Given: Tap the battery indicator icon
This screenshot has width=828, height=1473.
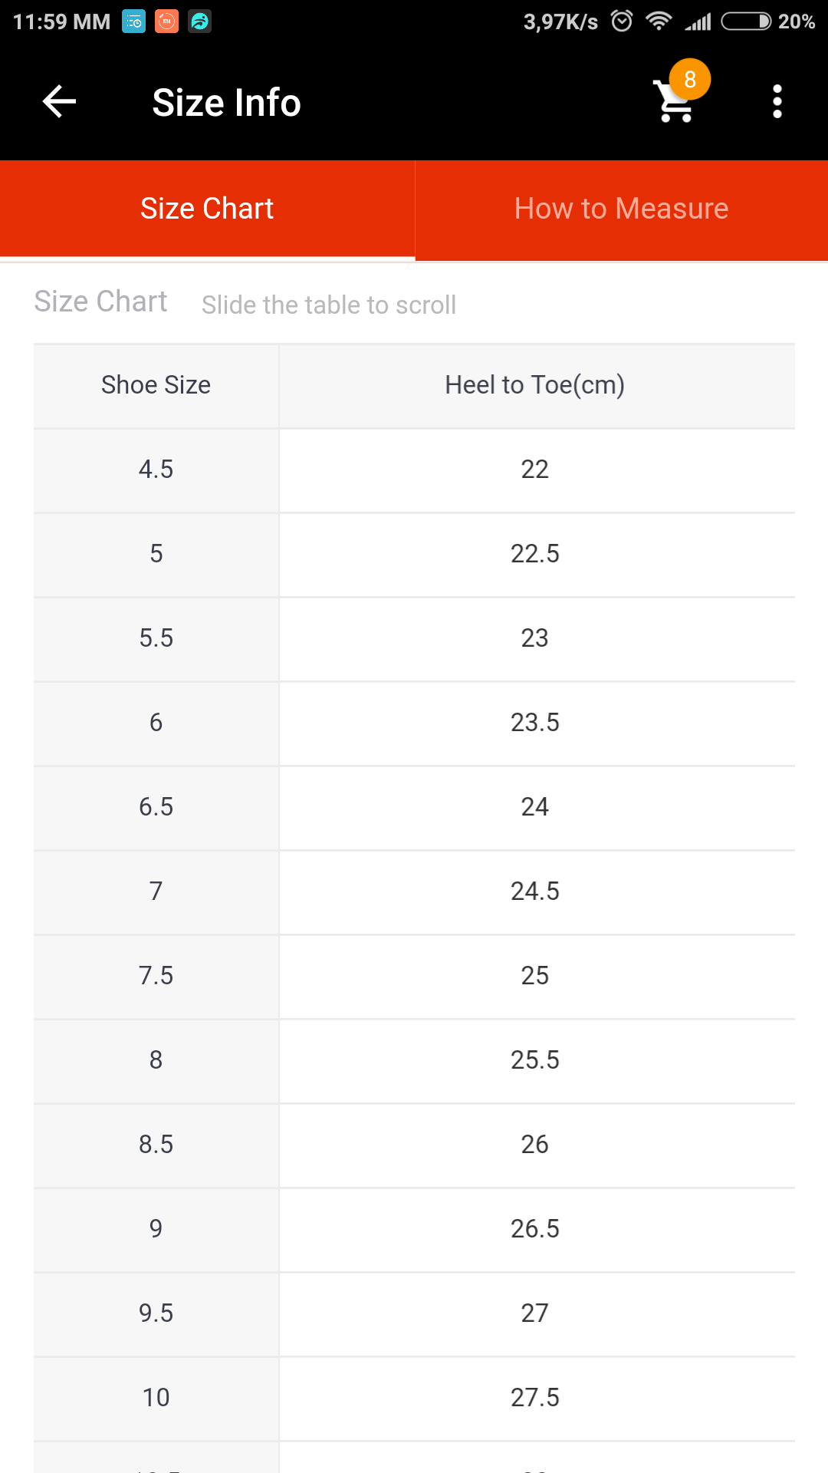Looking at the screenshot, I should [746, 21].
